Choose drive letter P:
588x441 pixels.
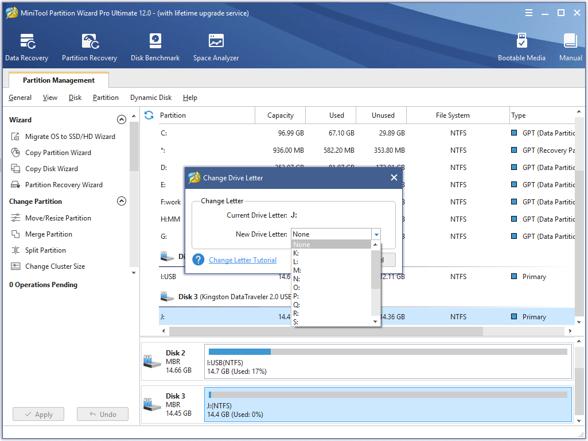[331, 296]
